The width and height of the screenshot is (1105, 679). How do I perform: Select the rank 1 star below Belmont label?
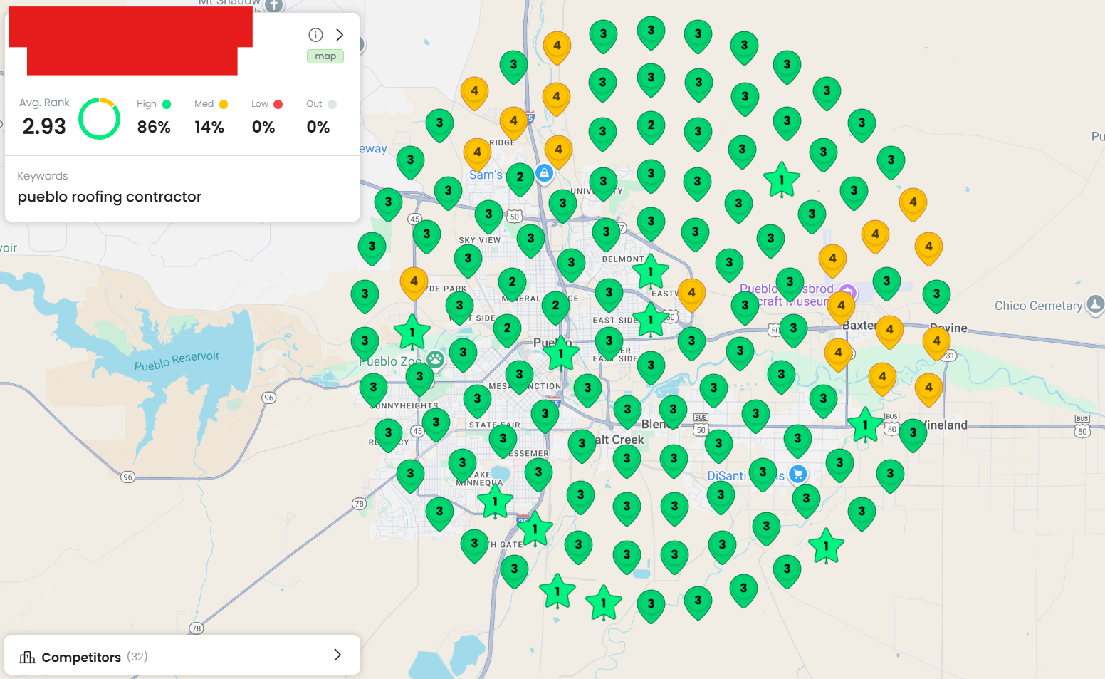tap(650, 271)
